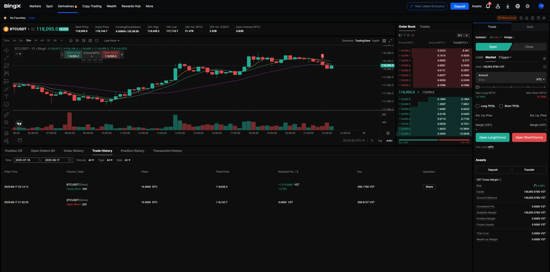The height and width of the screenshot is (272, 550).
Task: Open the go-to-date calendar icon
Action: click(x=20, y=140)
